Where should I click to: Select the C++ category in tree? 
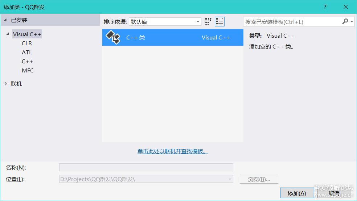(x=27, y=62)
